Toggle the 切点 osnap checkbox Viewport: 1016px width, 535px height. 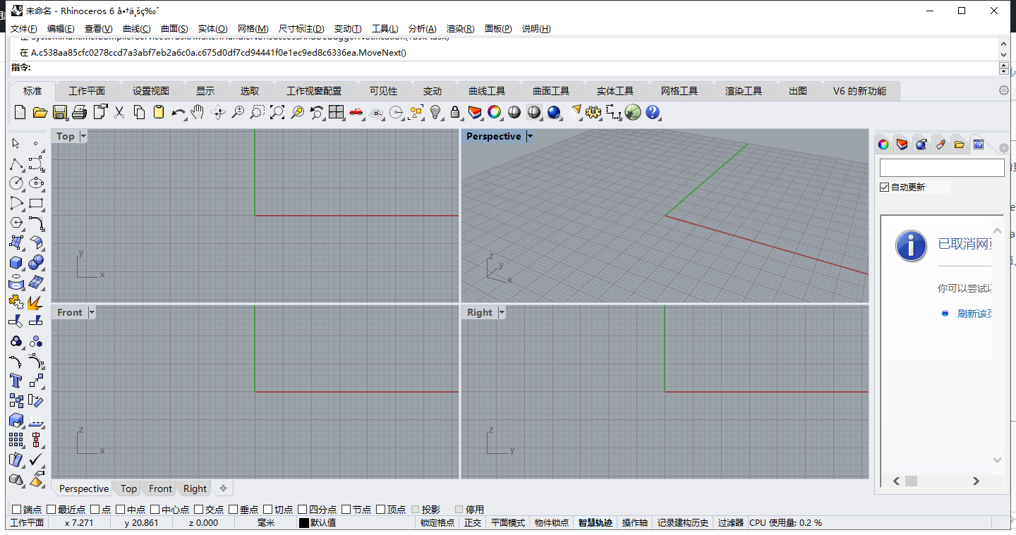click(268, 509)
